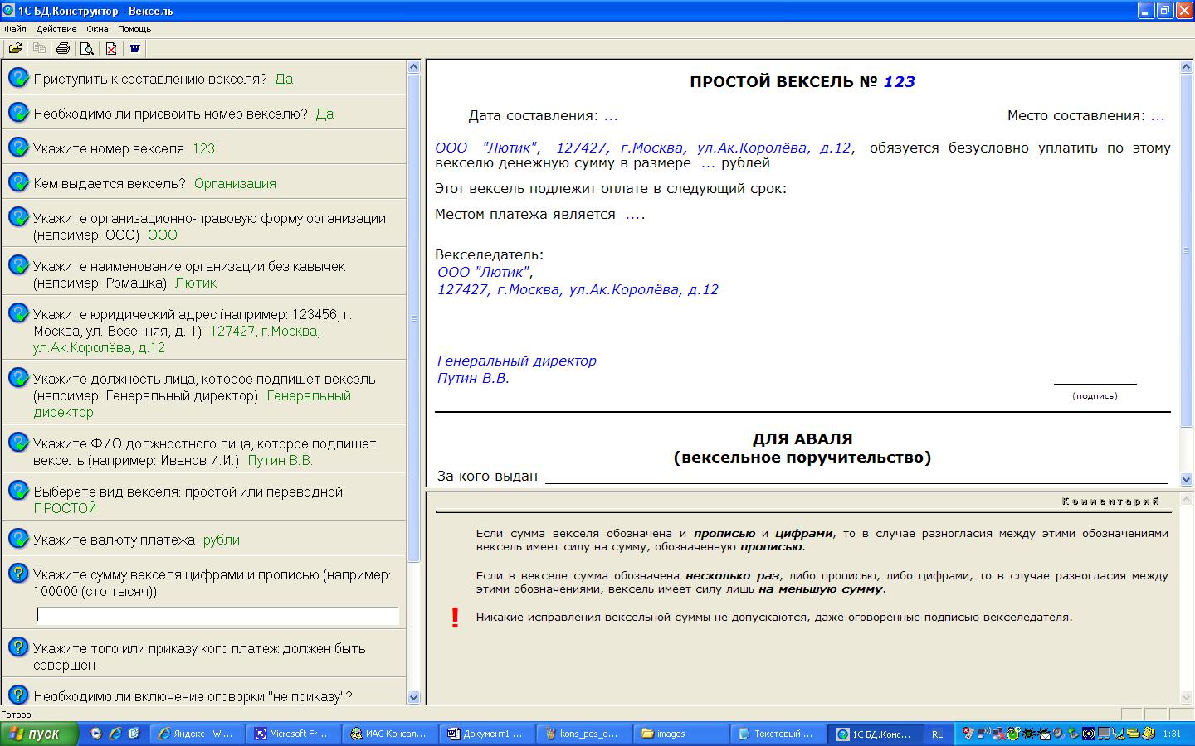1195x746 pixels.
Task: Click the icon beside 'Кем выдается вексель?'
Action: pos(18,182)
